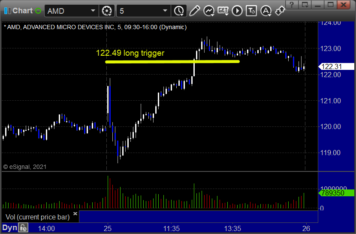Open the studies chart-line icon

208,11
